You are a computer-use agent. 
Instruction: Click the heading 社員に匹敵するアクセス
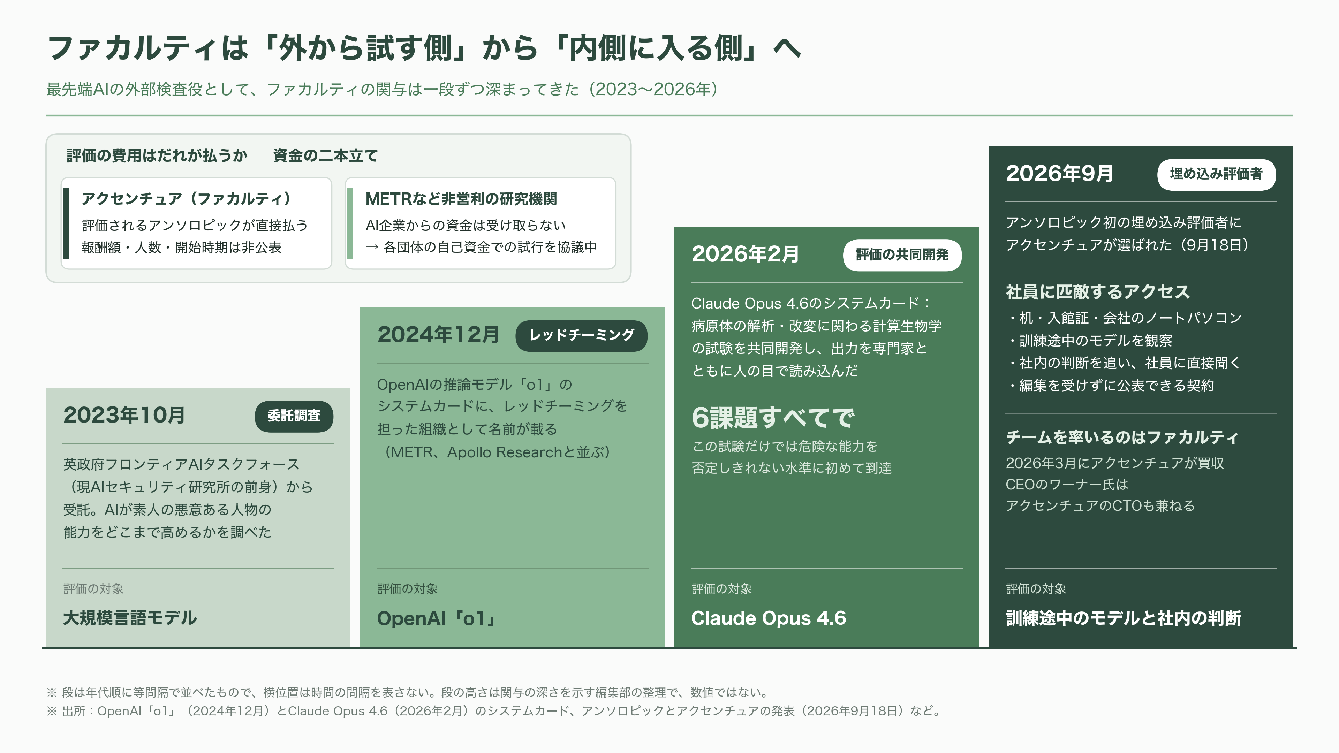tap(1098, 291)
